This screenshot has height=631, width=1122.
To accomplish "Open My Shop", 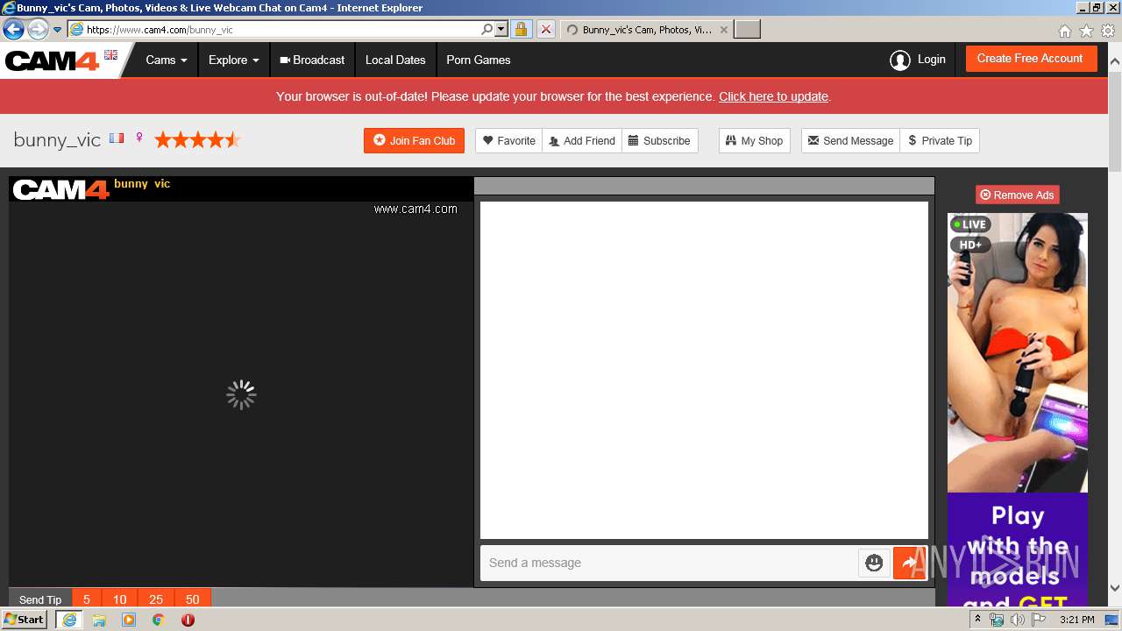I will 755,140.
